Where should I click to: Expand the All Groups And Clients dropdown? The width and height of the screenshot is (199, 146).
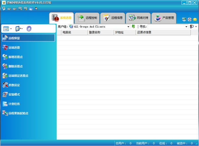tap(128, 26)
